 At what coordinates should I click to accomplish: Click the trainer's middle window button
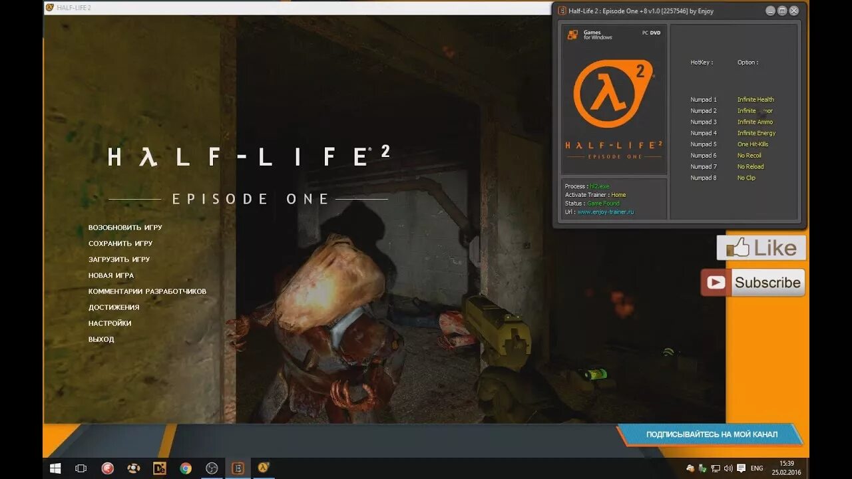click(x=782, y=11)
